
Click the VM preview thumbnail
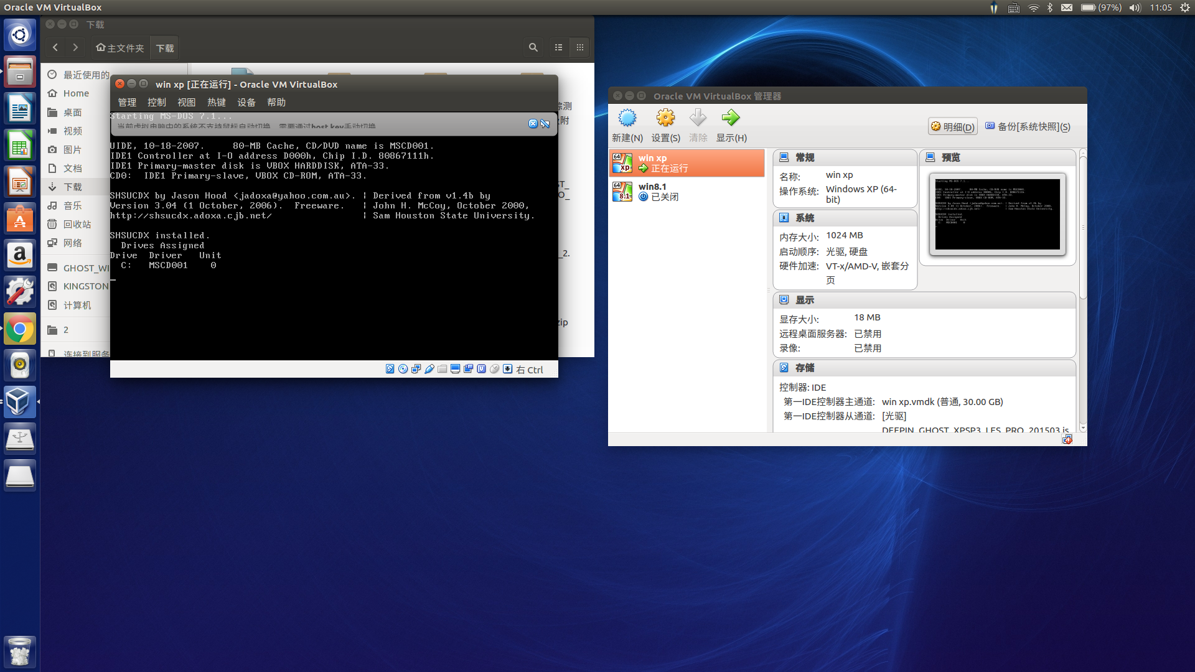coord(997,214)
